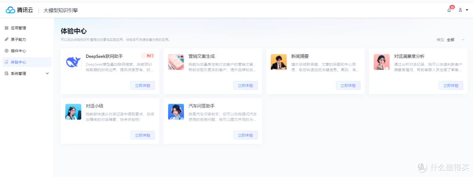
Task: Click the 原子能力 sidebar icon
Action: 6,39
